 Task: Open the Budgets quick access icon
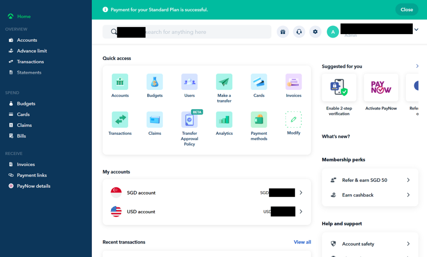tap(155, 82)
